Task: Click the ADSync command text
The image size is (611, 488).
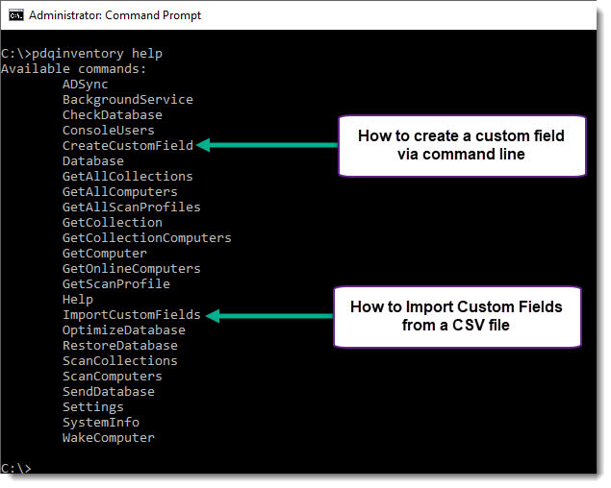Action: click(x=86, y=85)
